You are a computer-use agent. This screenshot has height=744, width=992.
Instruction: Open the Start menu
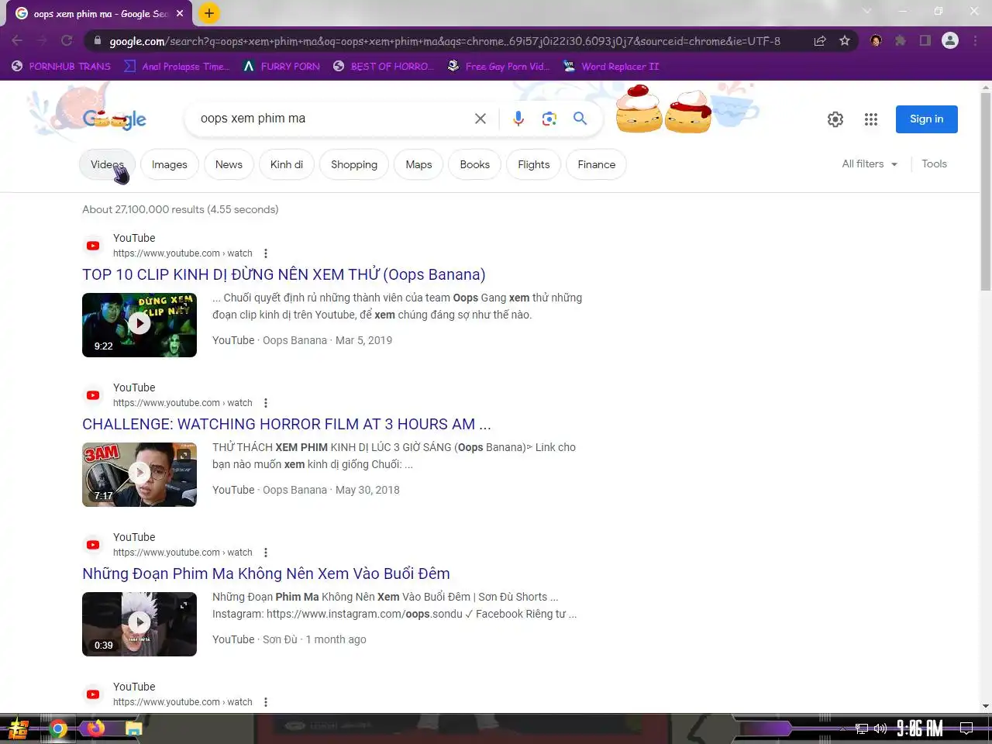19,728
